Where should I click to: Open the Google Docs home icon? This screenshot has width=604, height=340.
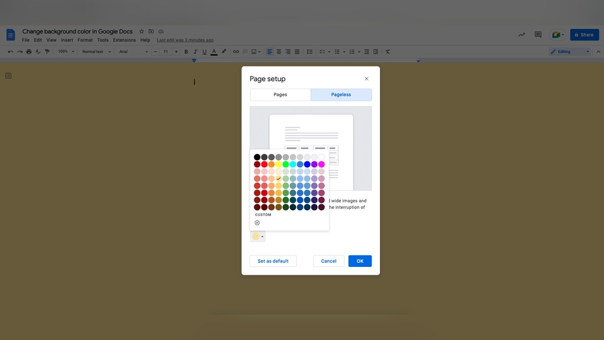11,34
